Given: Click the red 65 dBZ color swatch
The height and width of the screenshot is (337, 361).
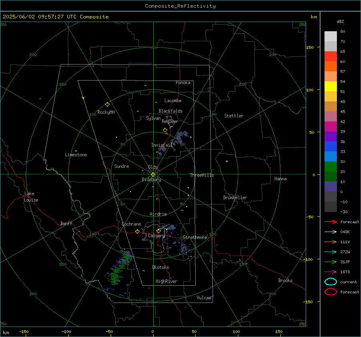Looking at the screenshot, I should click(331, 56).
